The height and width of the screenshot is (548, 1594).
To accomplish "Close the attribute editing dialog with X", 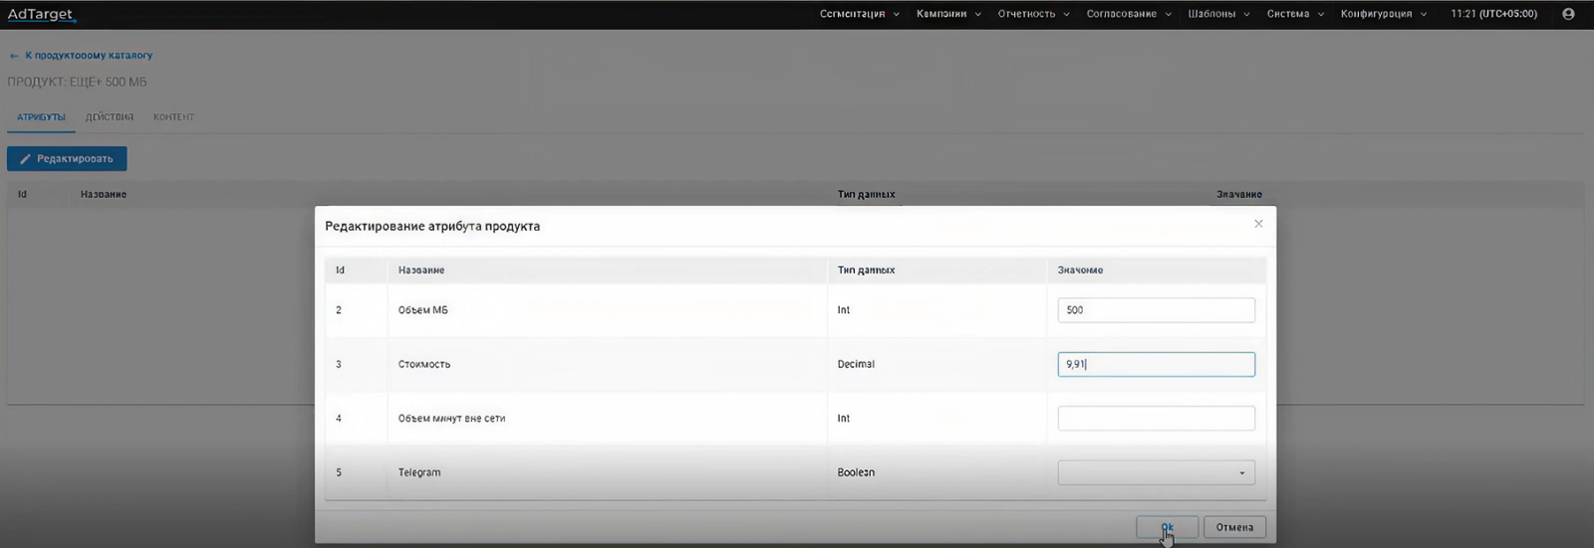I will (x=1258, y=224).
